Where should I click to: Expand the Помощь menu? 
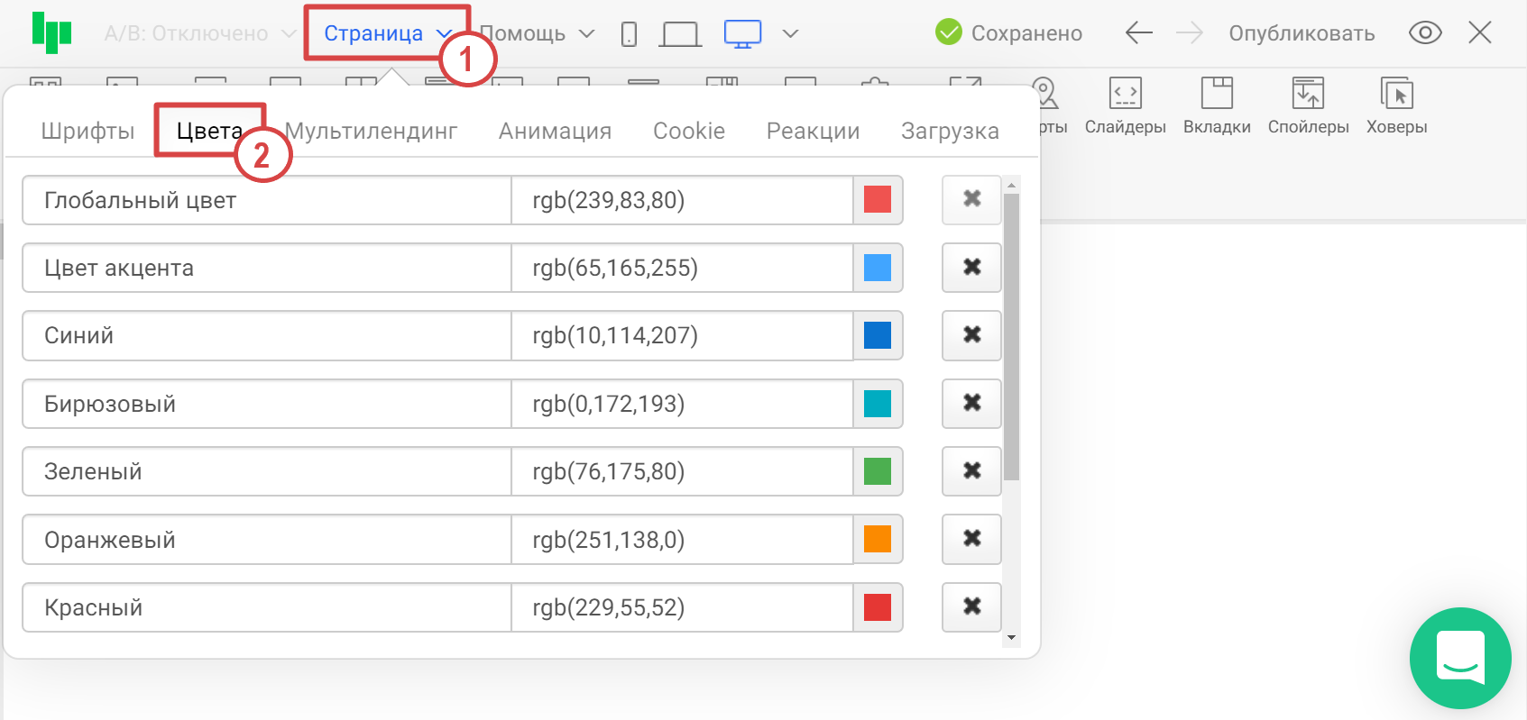pos(536,33)
